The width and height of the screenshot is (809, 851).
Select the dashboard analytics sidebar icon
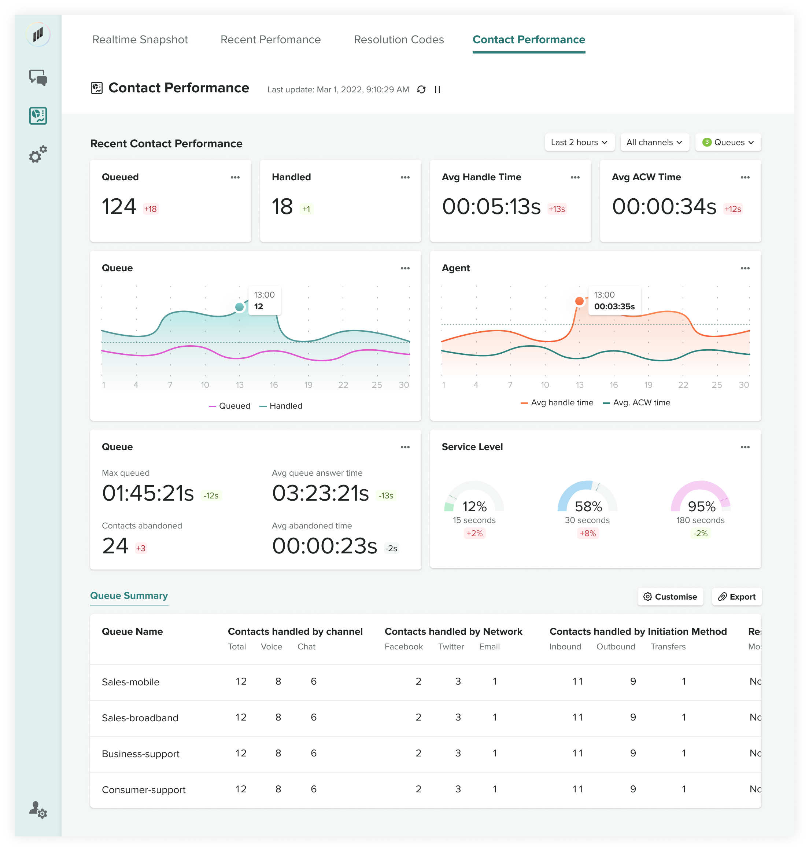point(38,115)
